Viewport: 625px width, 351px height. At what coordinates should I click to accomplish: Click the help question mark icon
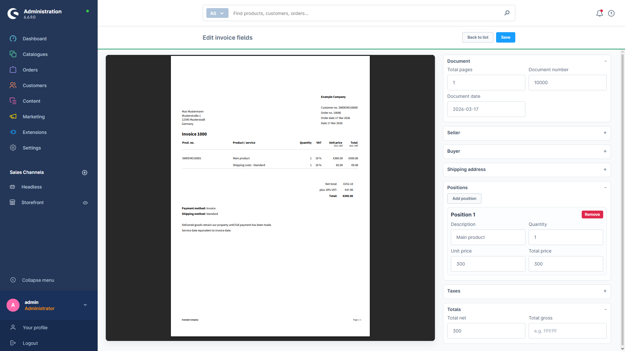point(611,13)
